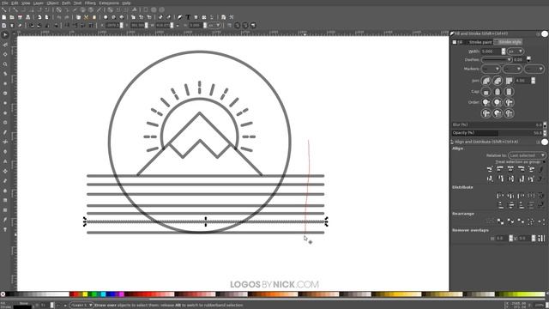Click the Save document icon
The width and height of the screenshot is (549, 309).
coord(20,17)
